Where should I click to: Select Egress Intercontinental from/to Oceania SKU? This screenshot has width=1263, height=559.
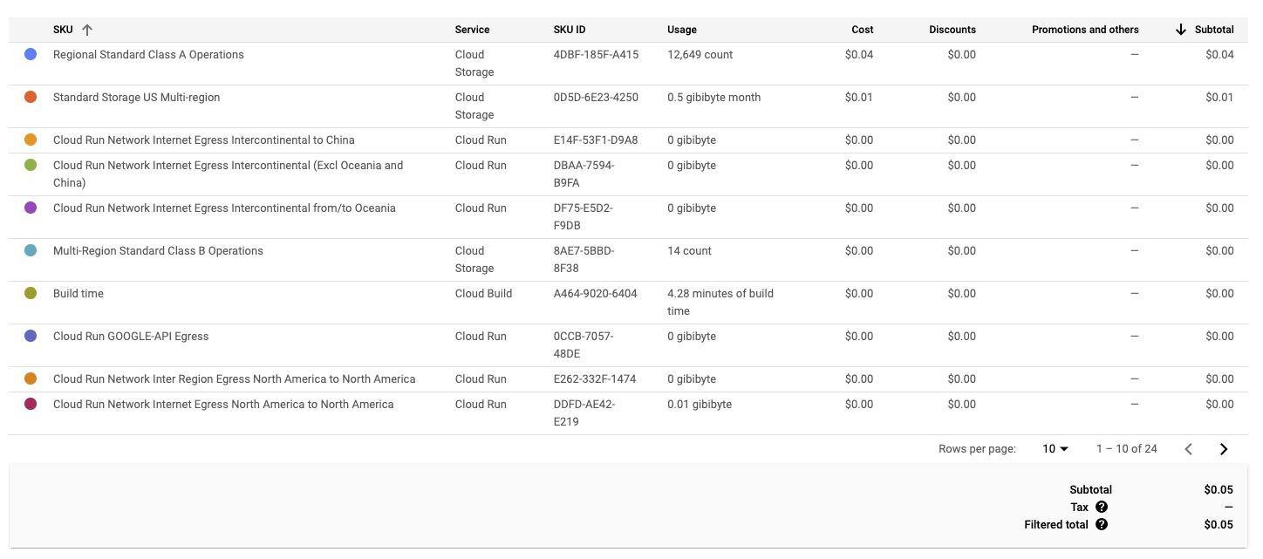click(x=224, y=208)
